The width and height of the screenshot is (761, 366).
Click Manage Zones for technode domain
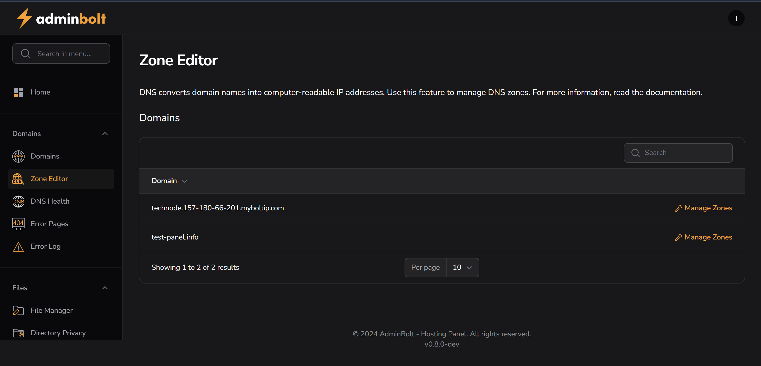coord(709,208)
